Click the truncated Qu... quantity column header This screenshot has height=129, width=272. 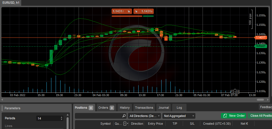(118, 124)
